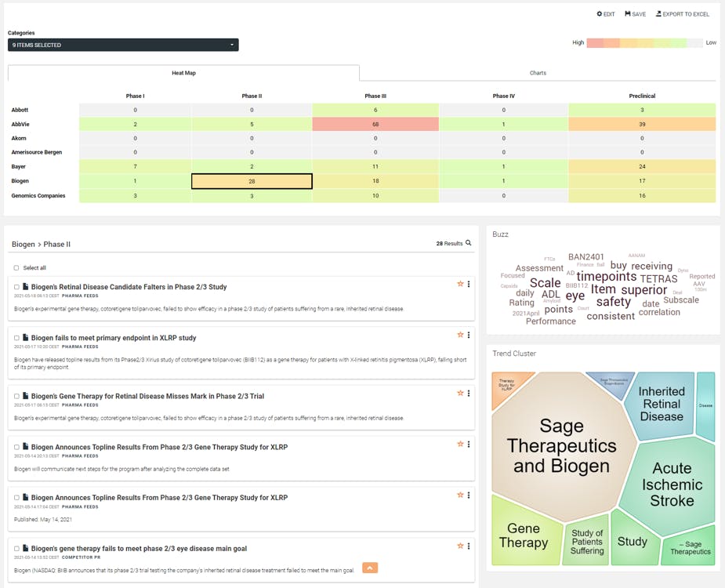This screenshot has width=725, height=588.
Task: Select Bayer Phase I cell showing 7
Action: click(135, 166)
